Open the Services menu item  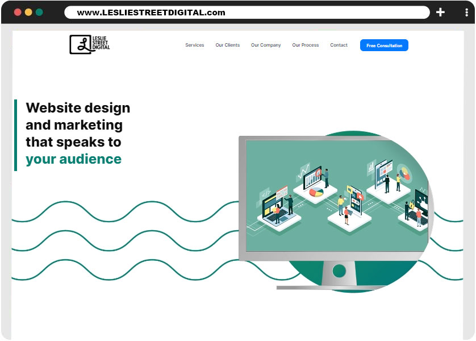tap(194, 45)
